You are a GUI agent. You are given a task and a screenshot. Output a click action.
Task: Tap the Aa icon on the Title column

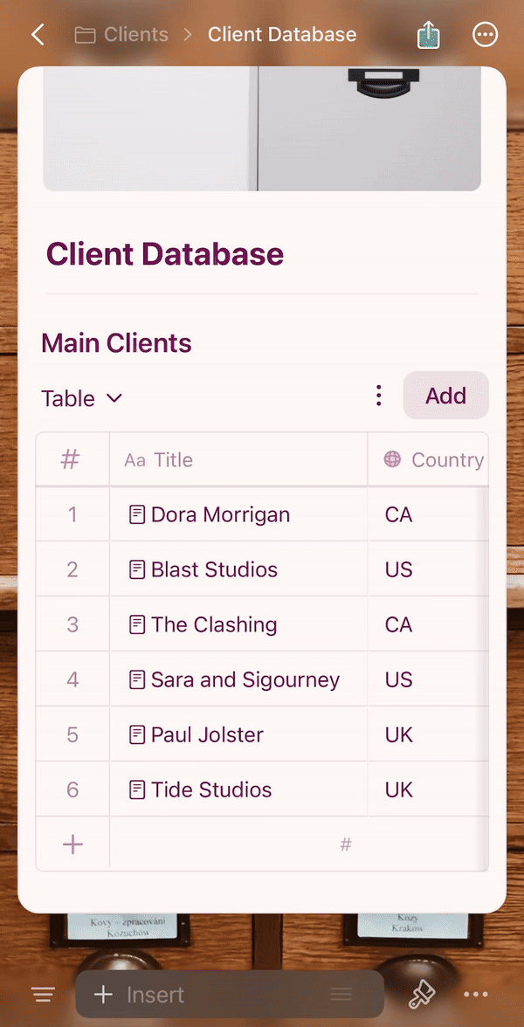(133, 459)
